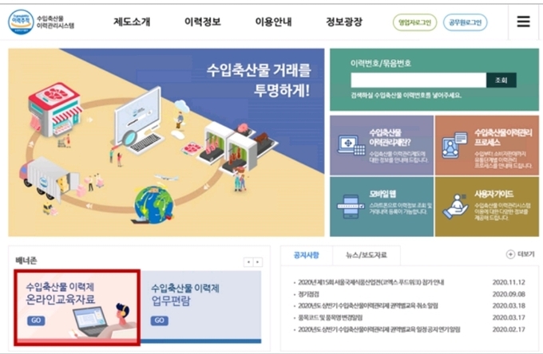Go to previous banner with left arrow

pyautogui.click(x=248, y=262)
